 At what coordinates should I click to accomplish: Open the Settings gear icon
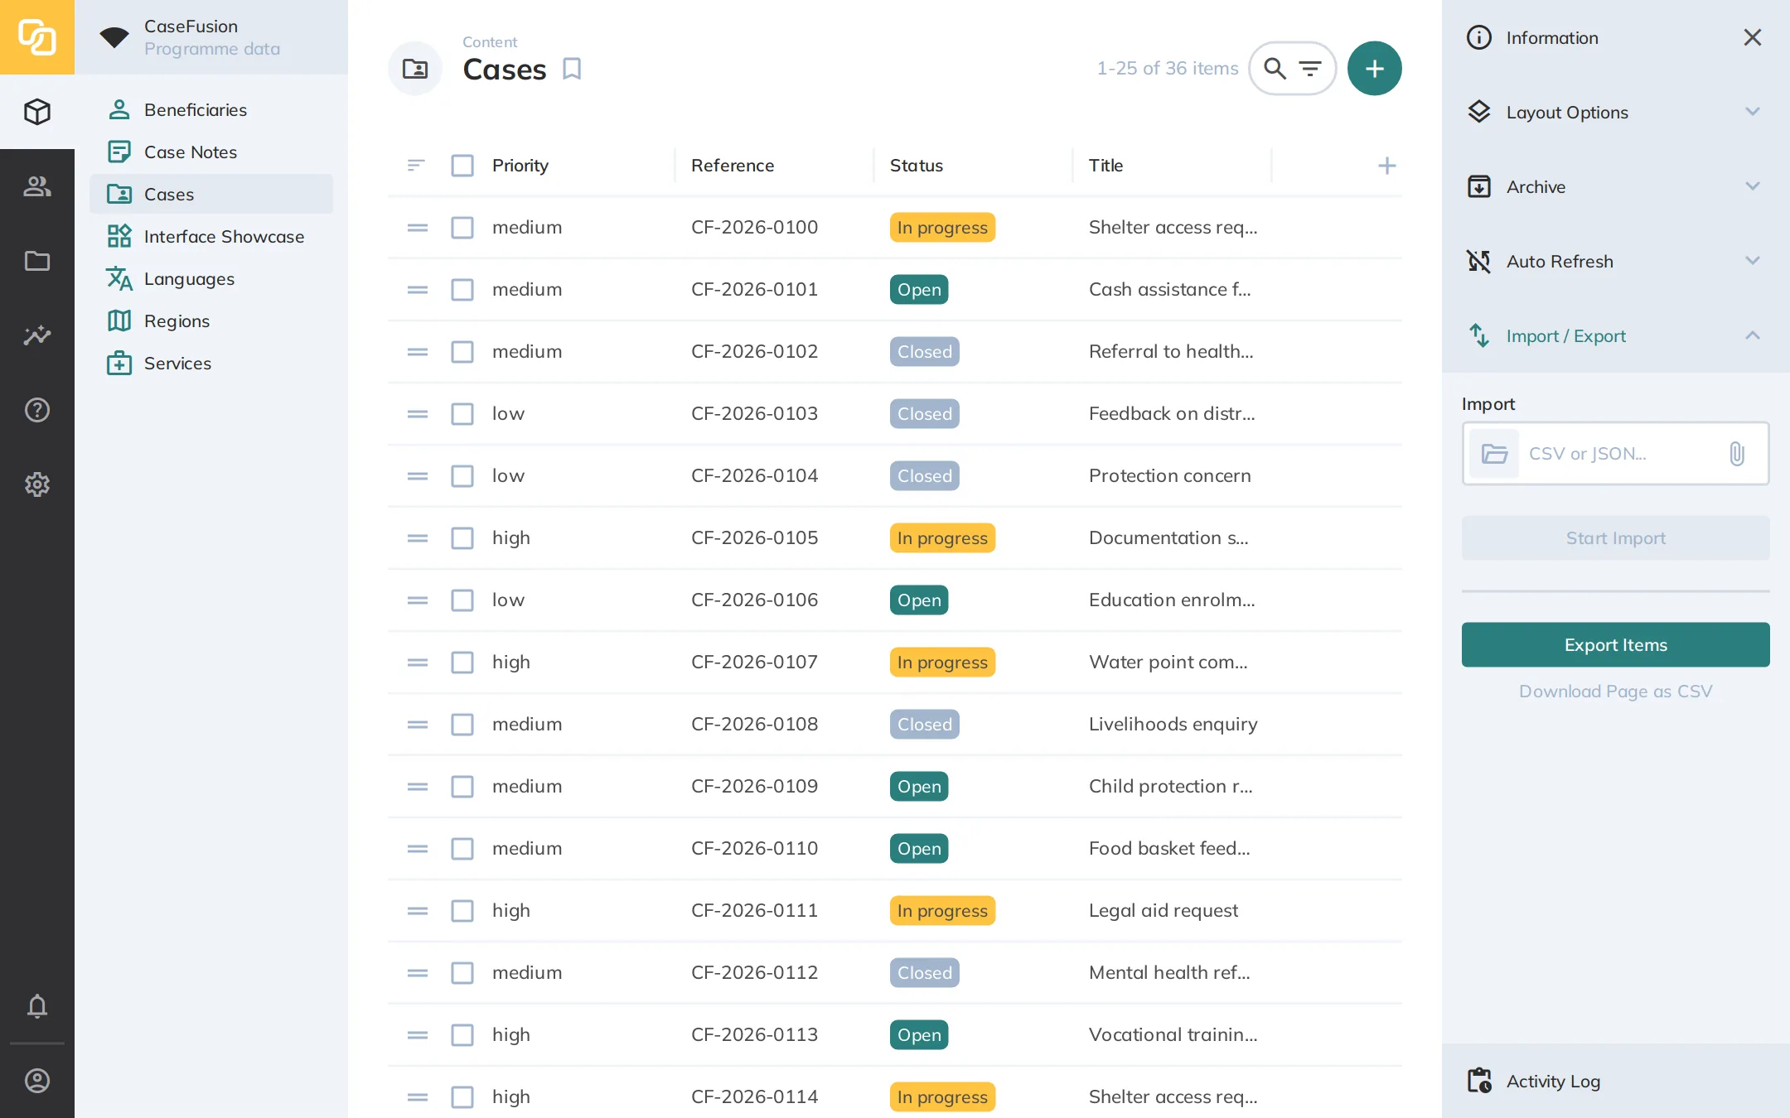[x=37, y=484]
